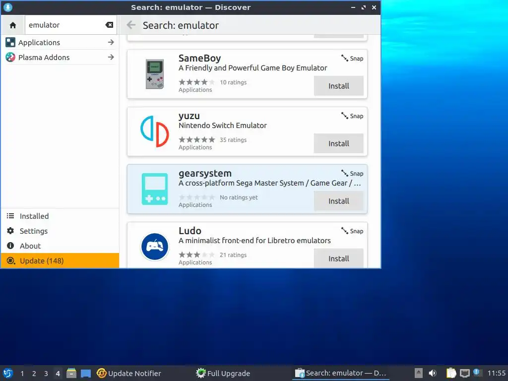Install yuzu
This screenshot has height=381, width=508.
[x=338, y=143]
